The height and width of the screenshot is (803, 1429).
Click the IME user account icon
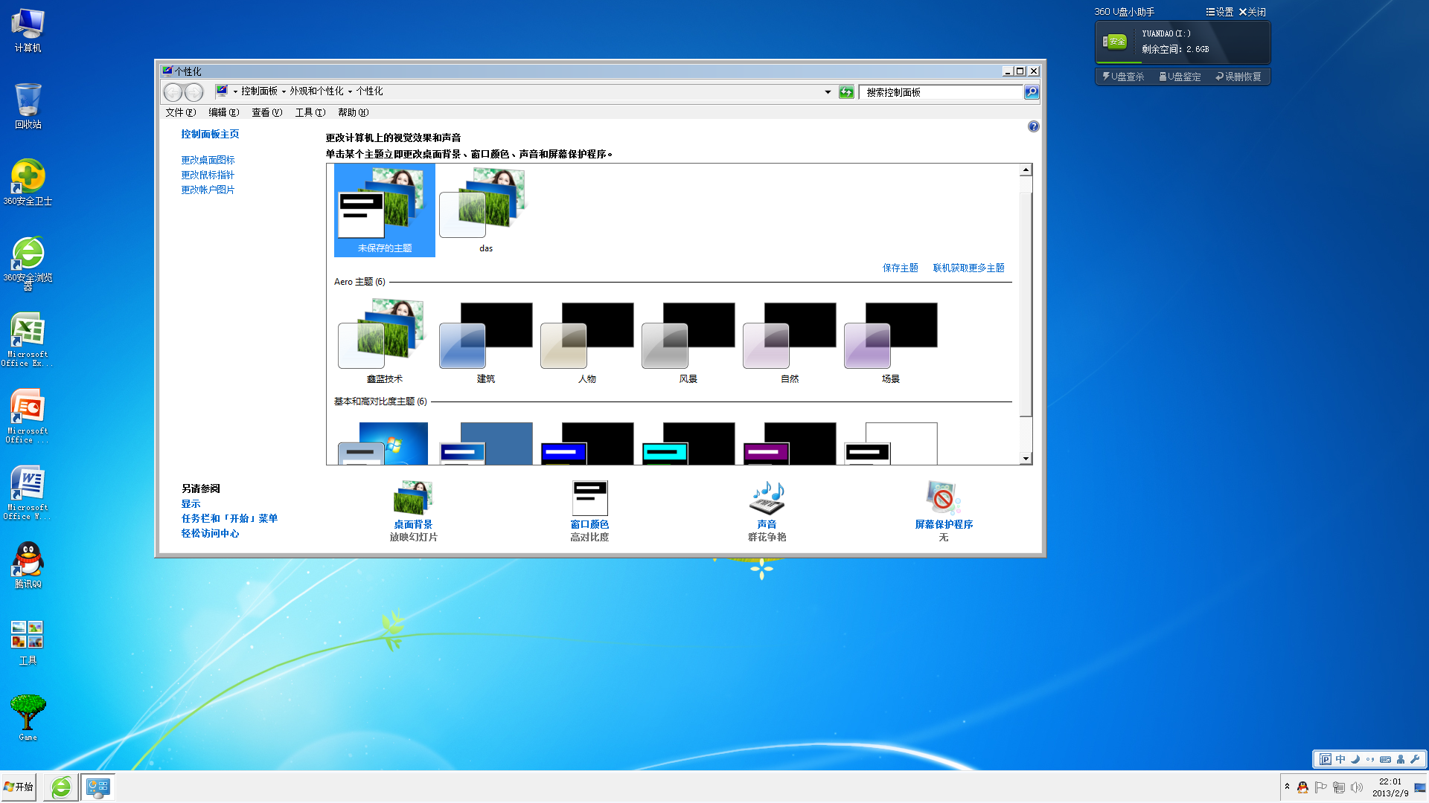click(1401, 759)
